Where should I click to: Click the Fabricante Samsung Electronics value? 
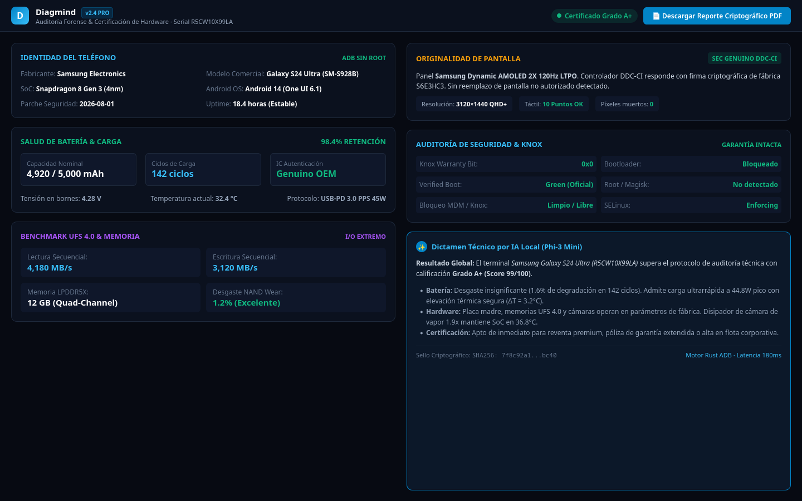tap(91, 74)
